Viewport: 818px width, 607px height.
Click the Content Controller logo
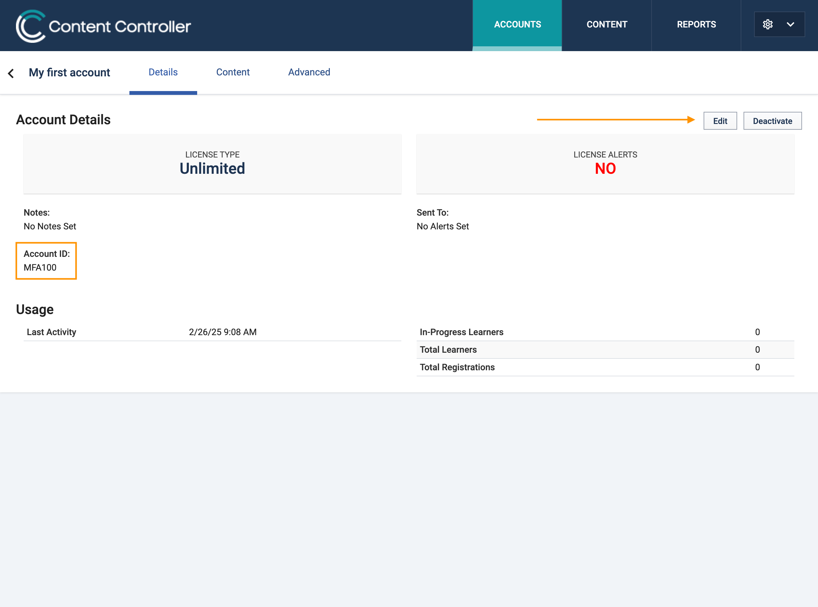tap(103, 26)
